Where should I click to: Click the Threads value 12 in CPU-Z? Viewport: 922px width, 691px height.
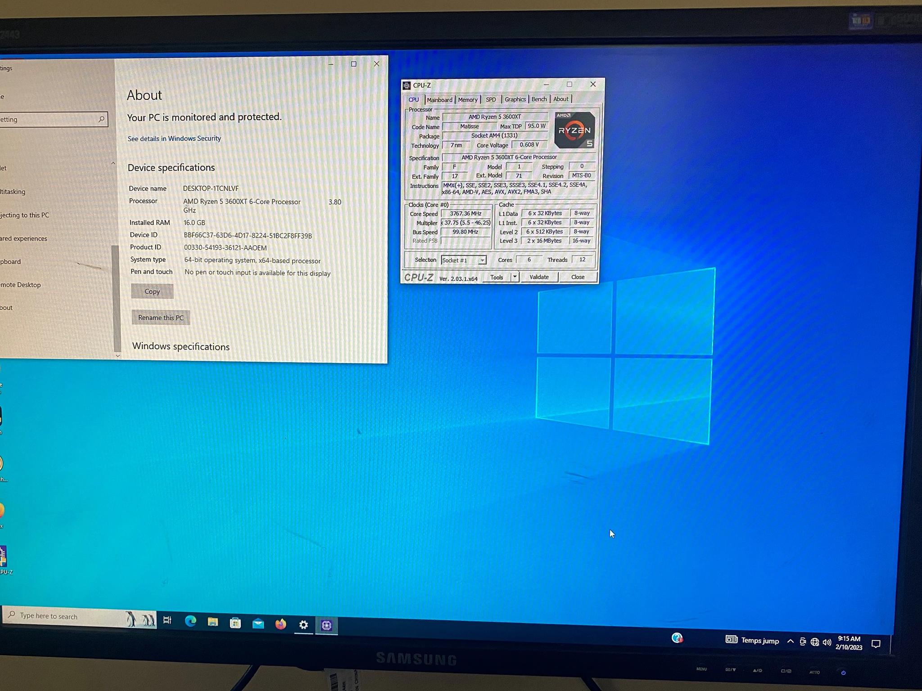583,260
